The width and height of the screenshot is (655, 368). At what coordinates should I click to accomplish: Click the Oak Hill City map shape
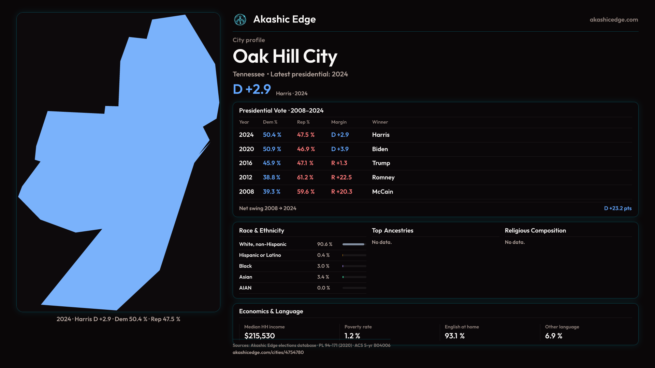[x=136, y=170]
